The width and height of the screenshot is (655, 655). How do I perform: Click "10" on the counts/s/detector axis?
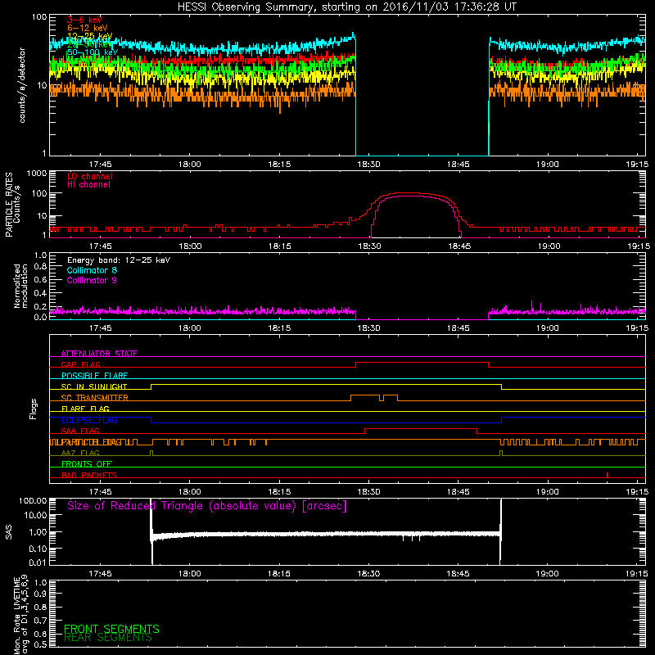pyautogui.click(x=42, y=85)
